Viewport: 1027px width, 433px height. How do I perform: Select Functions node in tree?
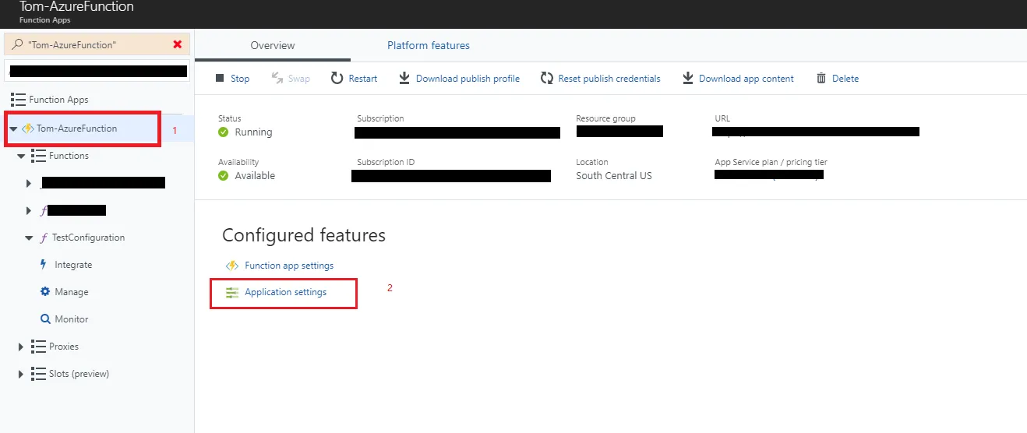(69, 156)
